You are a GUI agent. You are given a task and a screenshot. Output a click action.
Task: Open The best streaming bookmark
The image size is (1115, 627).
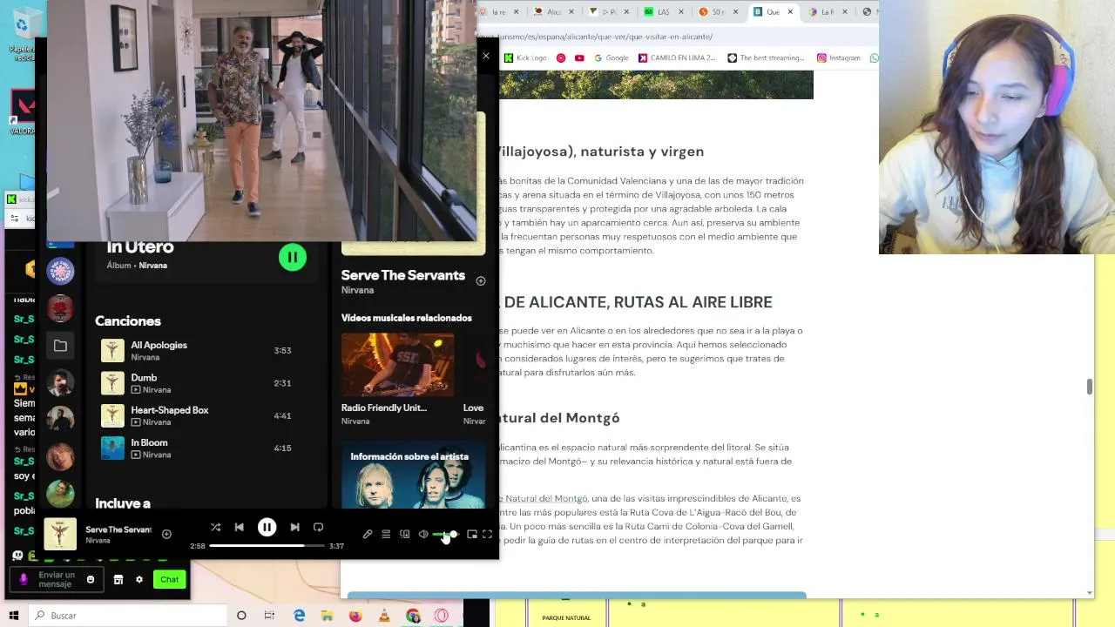click(x=767, y=57)
